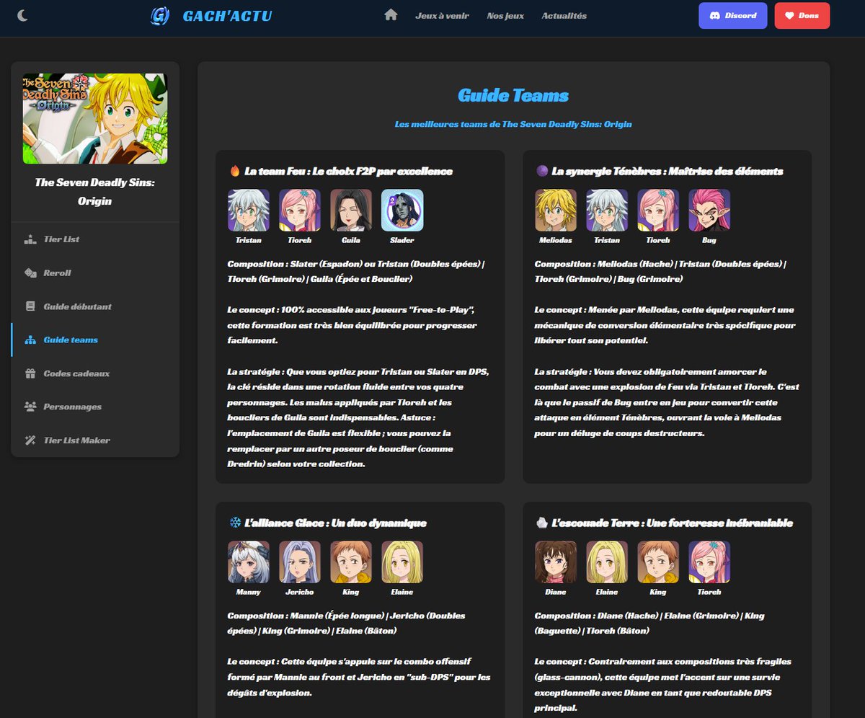This screenshot has height=718, width=865.
Task: Click the gift icon for Codes cadeaux
Action: [30, 373]
